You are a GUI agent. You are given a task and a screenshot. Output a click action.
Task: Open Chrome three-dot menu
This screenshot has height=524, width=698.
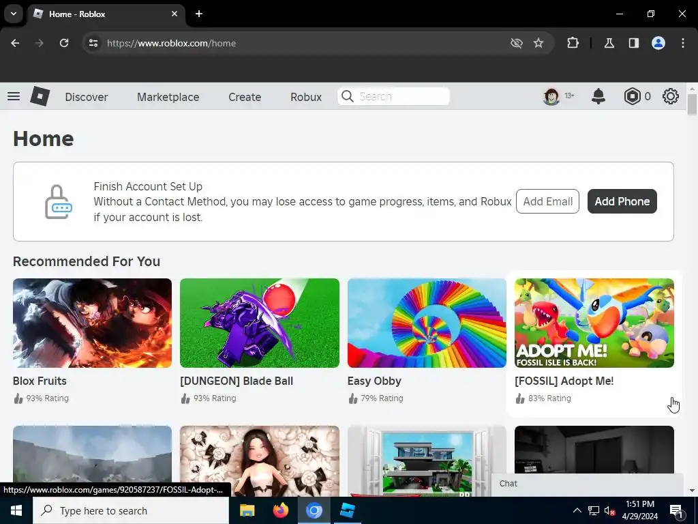pos(683,43)
